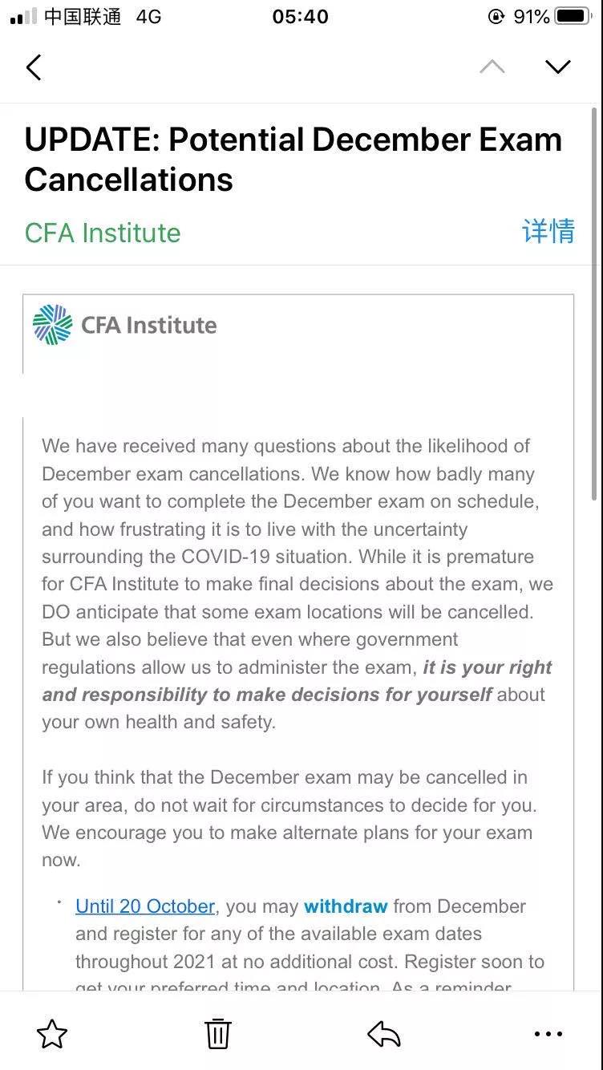The width and height of the screenshot is (603, 1070).
Task: Open more options ellipsis menu
Action: tap(548, 1034)
